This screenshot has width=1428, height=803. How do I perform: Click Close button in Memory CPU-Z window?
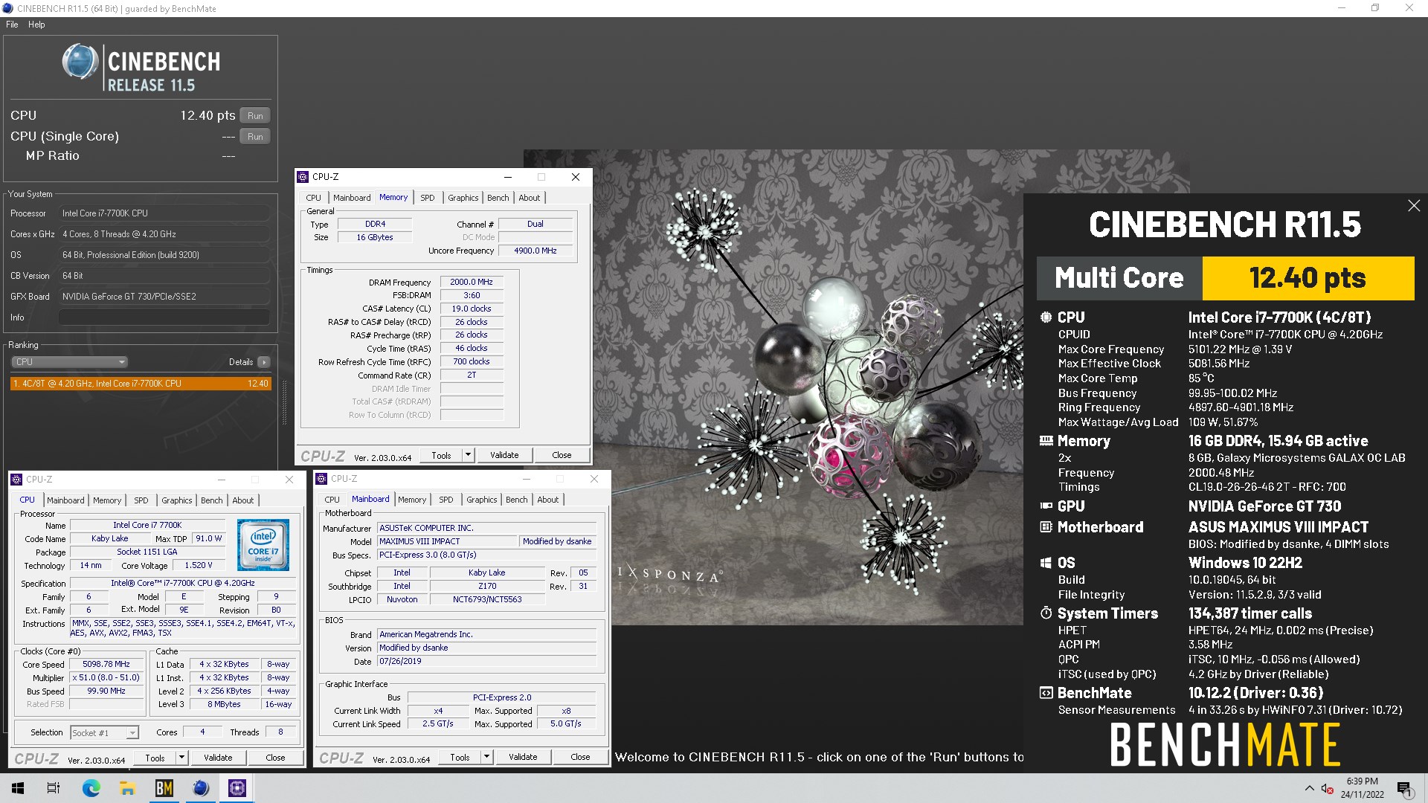click(x=562, y=455)
